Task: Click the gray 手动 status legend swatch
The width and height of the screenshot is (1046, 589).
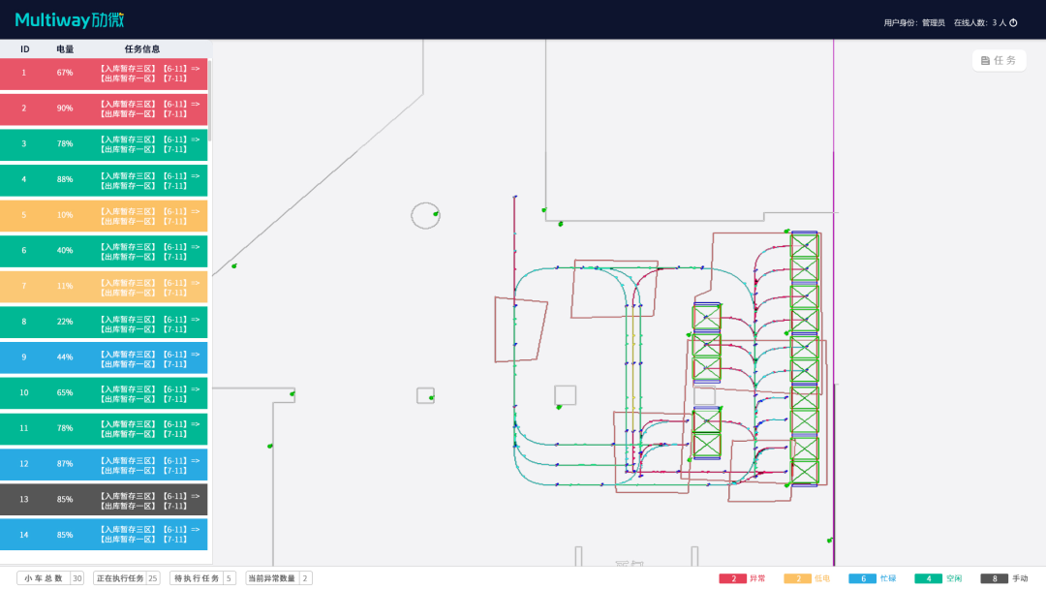Action: click(x=994, y=578)
